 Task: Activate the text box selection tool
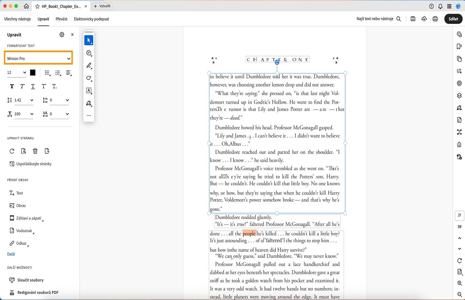point(89,91)
